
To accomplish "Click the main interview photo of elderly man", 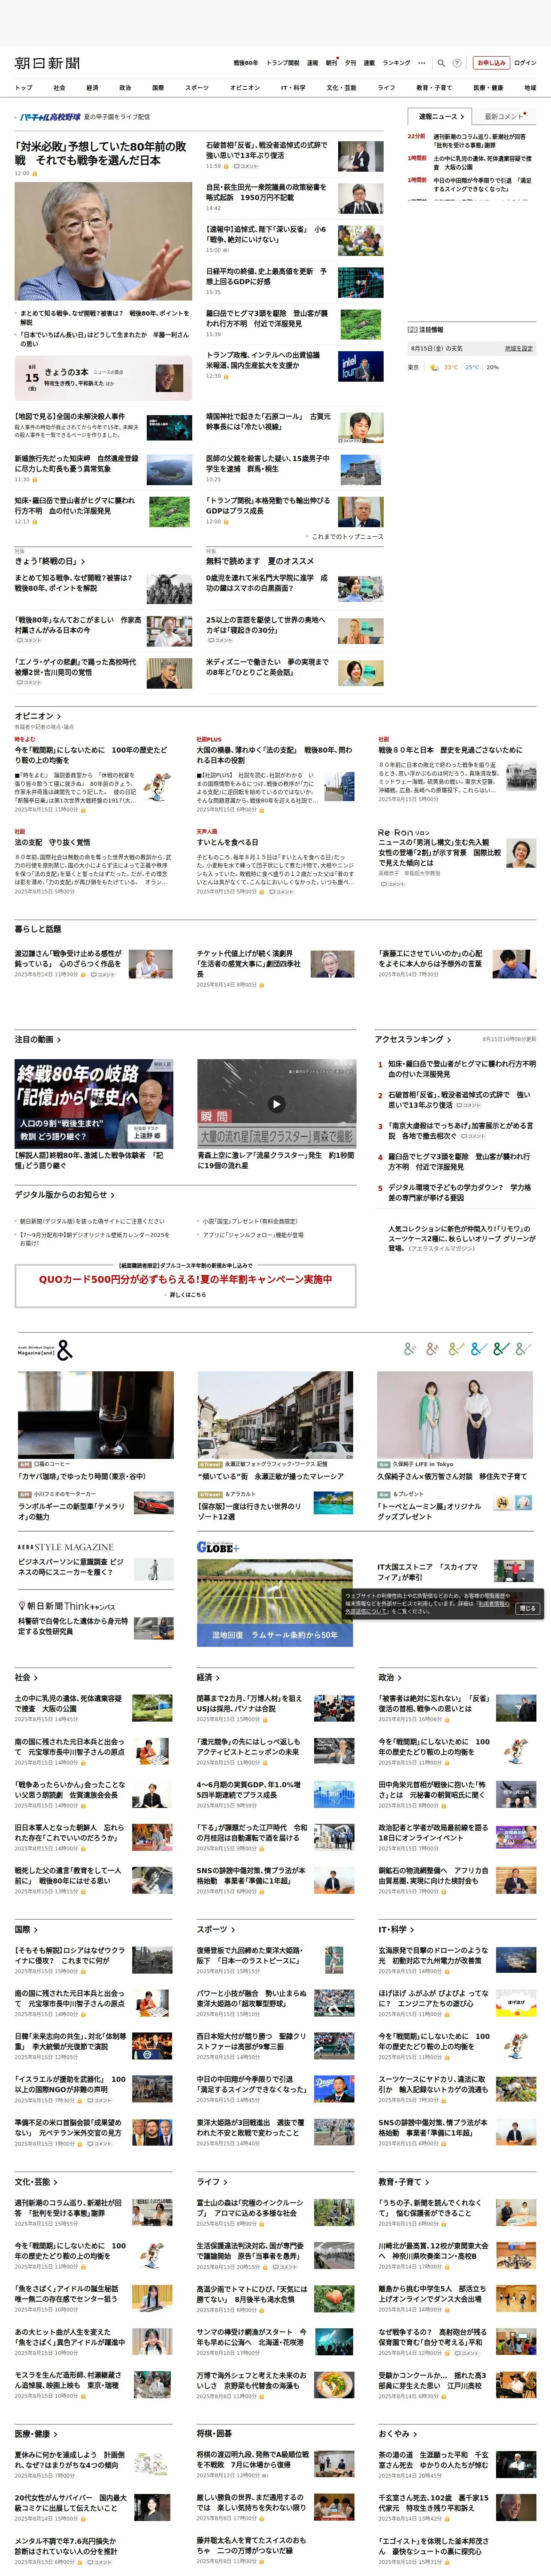I will pos(103,241).
